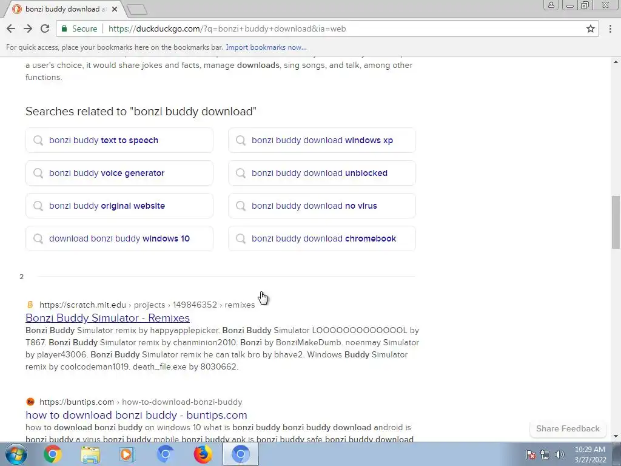This screenshot has height=466, width=621.
Task: Open Windows Media Player from taskbar
Action: tap(127, 454)
